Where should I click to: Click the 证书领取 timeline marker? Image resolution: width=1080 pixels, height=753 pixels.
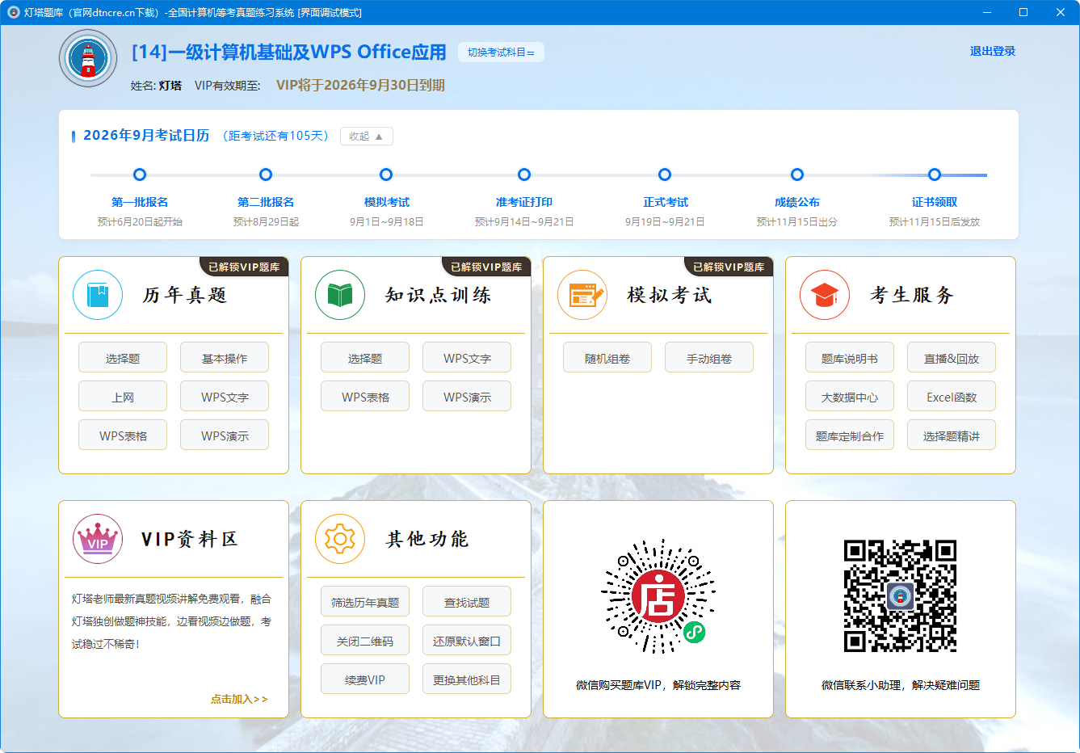pyautogui.click(x=935, y=175)
